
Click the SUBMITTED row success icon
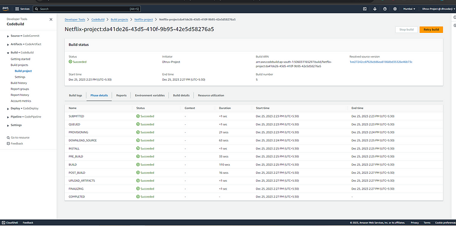pyautogui.click(x=138, y=116)
